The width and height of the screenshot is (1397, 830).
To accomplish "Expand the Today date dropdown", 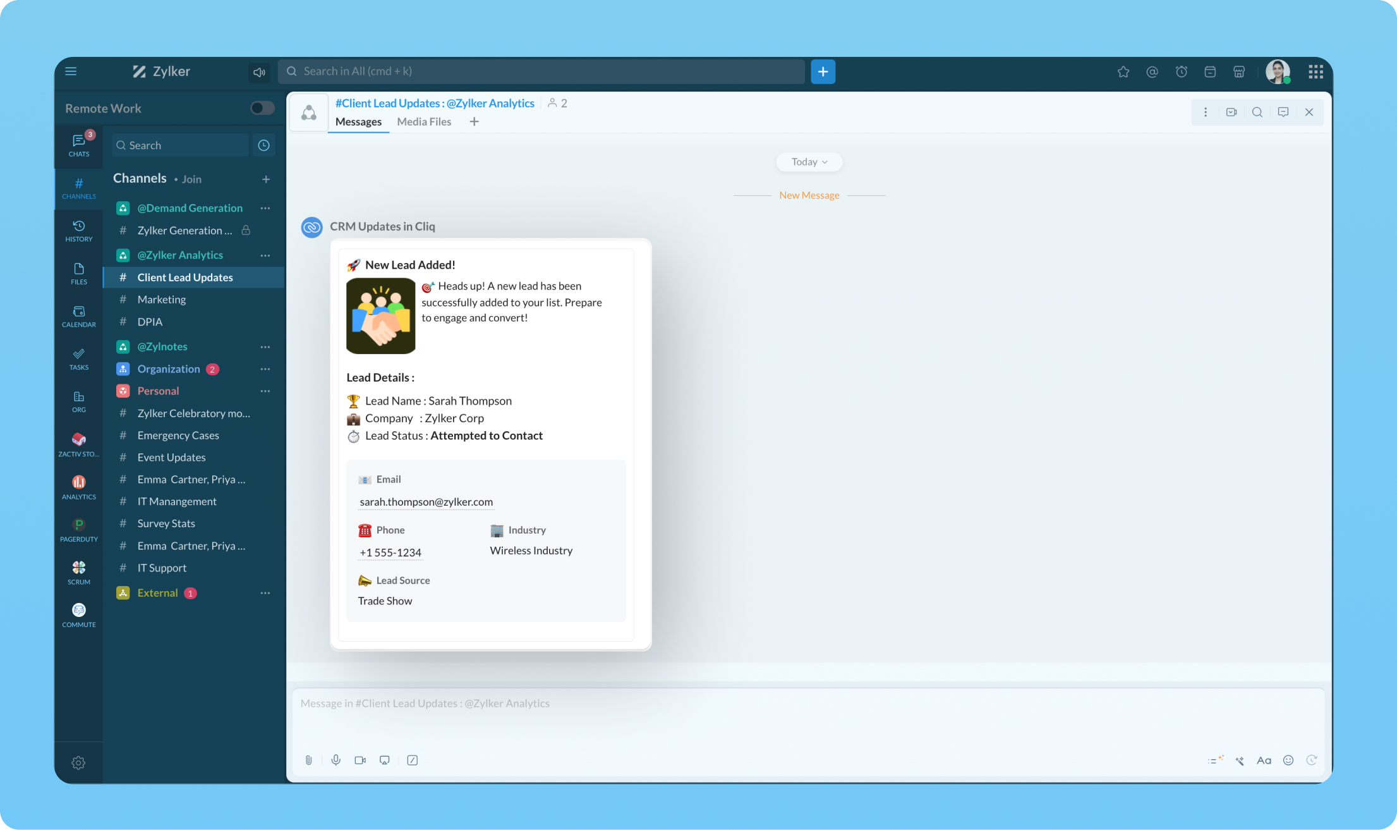I will pos(809,162).
